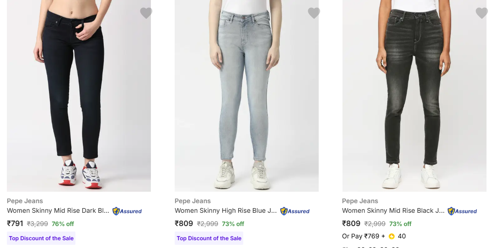The width and height of the screenshot is (492, 248).
Task: Click Assured badge on Mid Rise Black jeans
Action: pyautogui.click(x=462, y=211)
